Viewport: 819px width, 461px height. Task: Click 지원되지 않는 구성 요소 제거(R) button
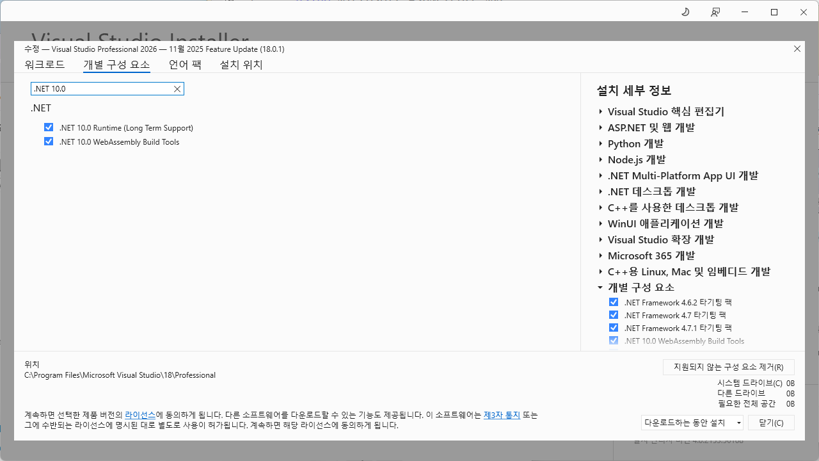point(729,367)
